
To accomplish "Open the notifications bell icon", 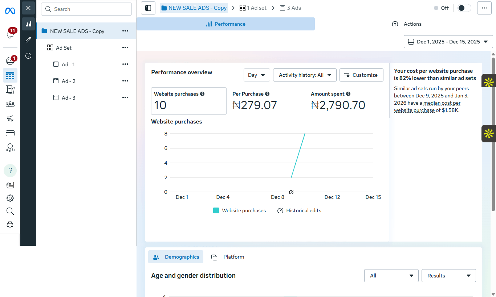I will (x=10, y=34).
